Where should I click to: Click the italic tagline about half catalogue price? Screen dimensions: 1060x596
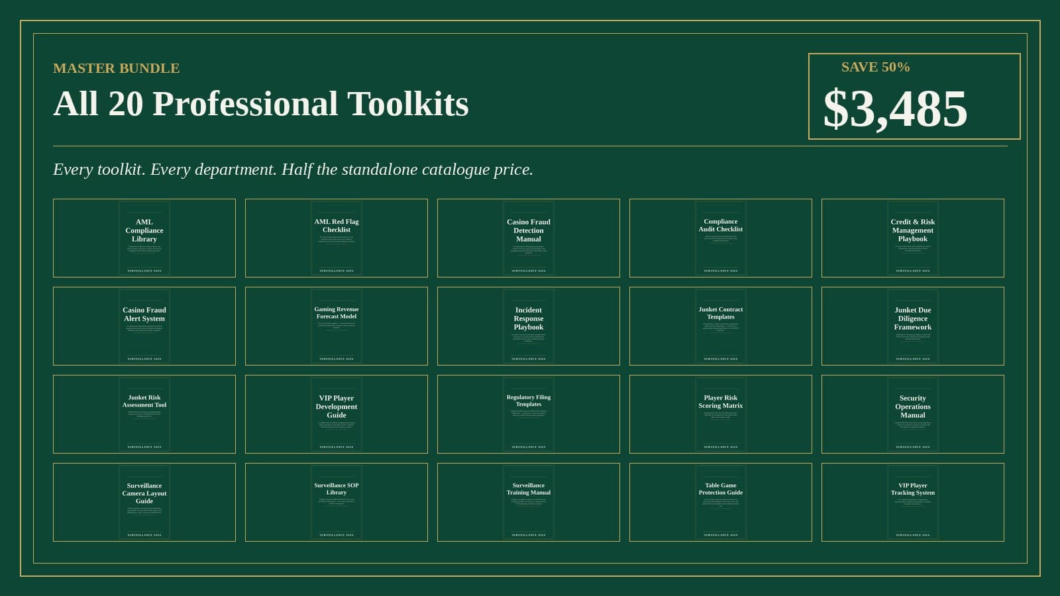(293, 170)
